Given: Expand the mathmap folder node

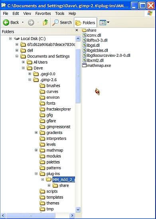Looking at the screenshot, I should click(36, 150).
